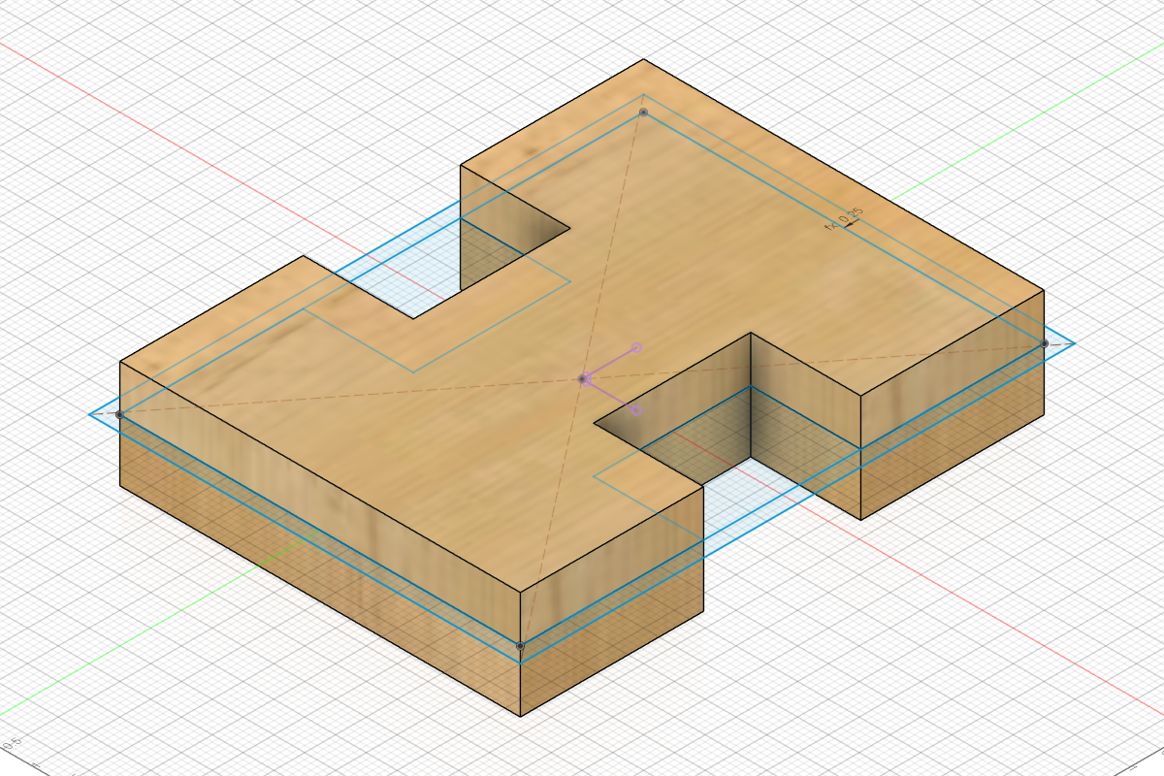Viewport: 1164px width, 776px height.
Task: Select the lower purple handle near the origin
Action: [636, 410]
